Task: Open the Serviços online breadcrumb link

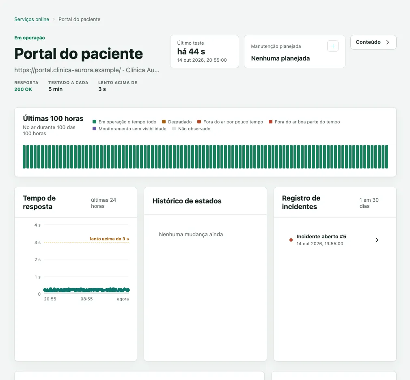Action: [x=32, y=19]
